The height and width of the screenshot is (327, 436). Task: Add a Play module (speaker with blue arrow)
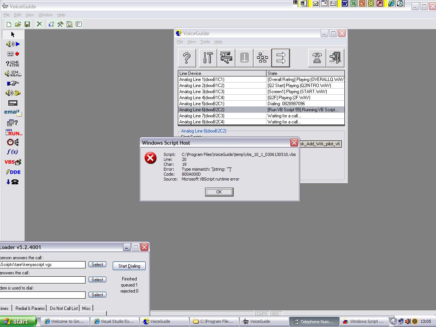13,44
